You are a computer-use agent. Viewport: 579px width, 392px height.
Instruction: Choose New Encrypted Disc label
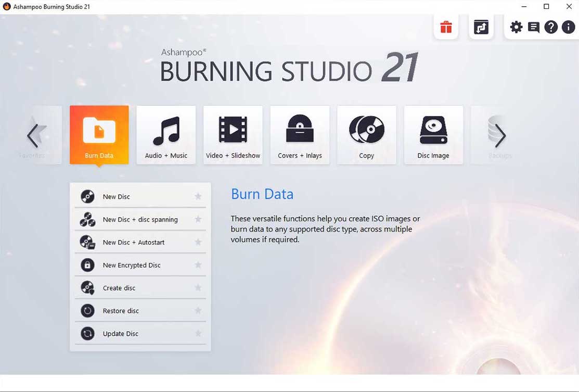click(132, 265)
